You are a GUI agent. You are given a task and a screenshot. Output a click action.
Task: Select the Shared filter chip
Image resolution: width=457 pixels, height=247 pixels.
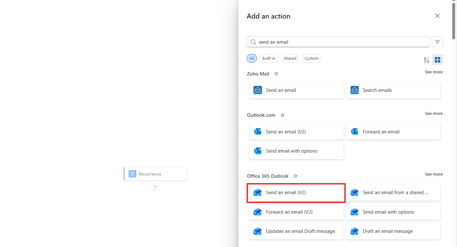pyautogui.click(x=290, y=58)
